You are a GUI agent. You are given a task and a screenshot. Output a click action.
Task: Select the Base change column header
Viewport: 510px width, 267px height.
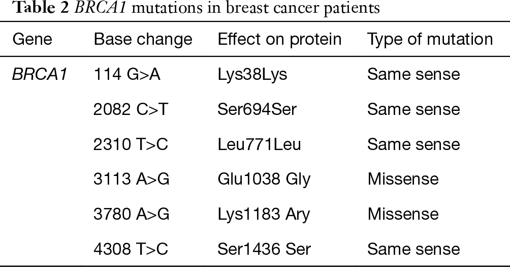143,40
